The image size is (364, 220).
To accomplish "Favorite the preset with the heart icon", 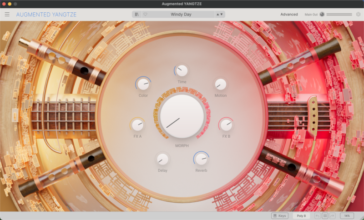I will coord(146,15).
